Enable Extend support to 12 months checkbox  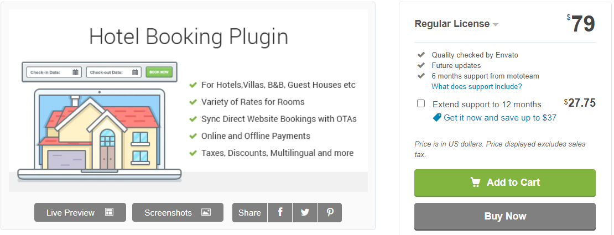pyautogui.click(x=421, y=104)
